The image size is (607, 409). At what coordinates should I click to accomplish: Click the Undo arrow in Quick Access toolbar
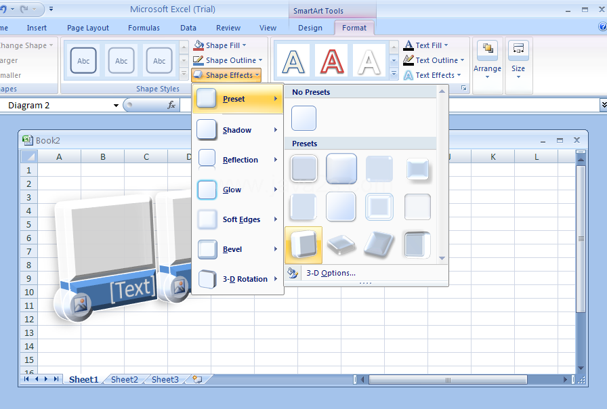pos(4,9)
